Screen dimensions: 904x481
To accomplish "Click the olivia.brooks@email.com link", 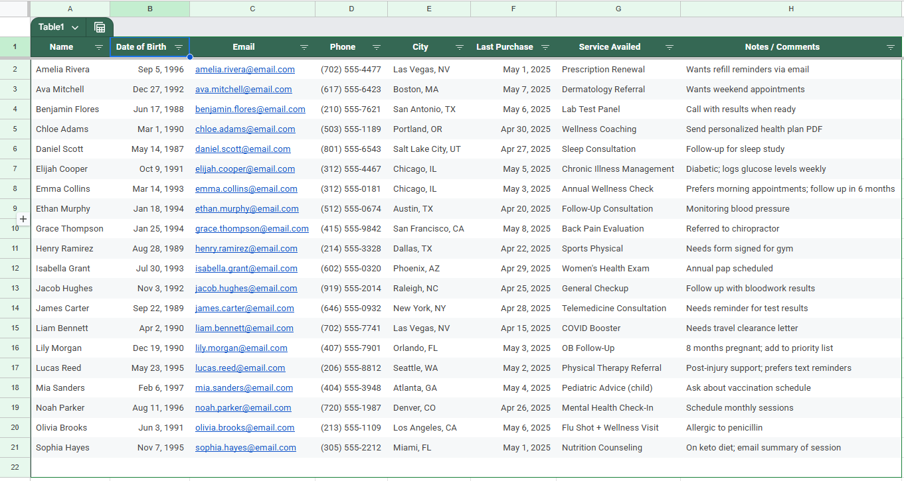I will (245, 428).
